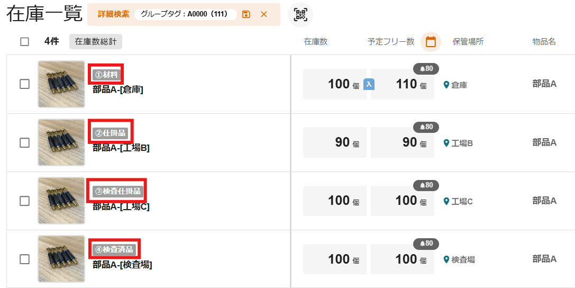
Task: Open the 詳細検索 detailed search
Action: point(114,14)
